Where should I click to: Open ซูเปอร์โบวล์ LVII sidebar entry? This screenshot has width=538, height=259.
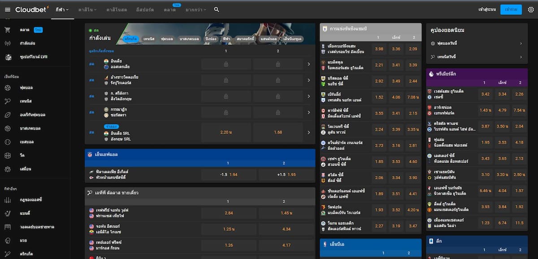tap(34, 57)
